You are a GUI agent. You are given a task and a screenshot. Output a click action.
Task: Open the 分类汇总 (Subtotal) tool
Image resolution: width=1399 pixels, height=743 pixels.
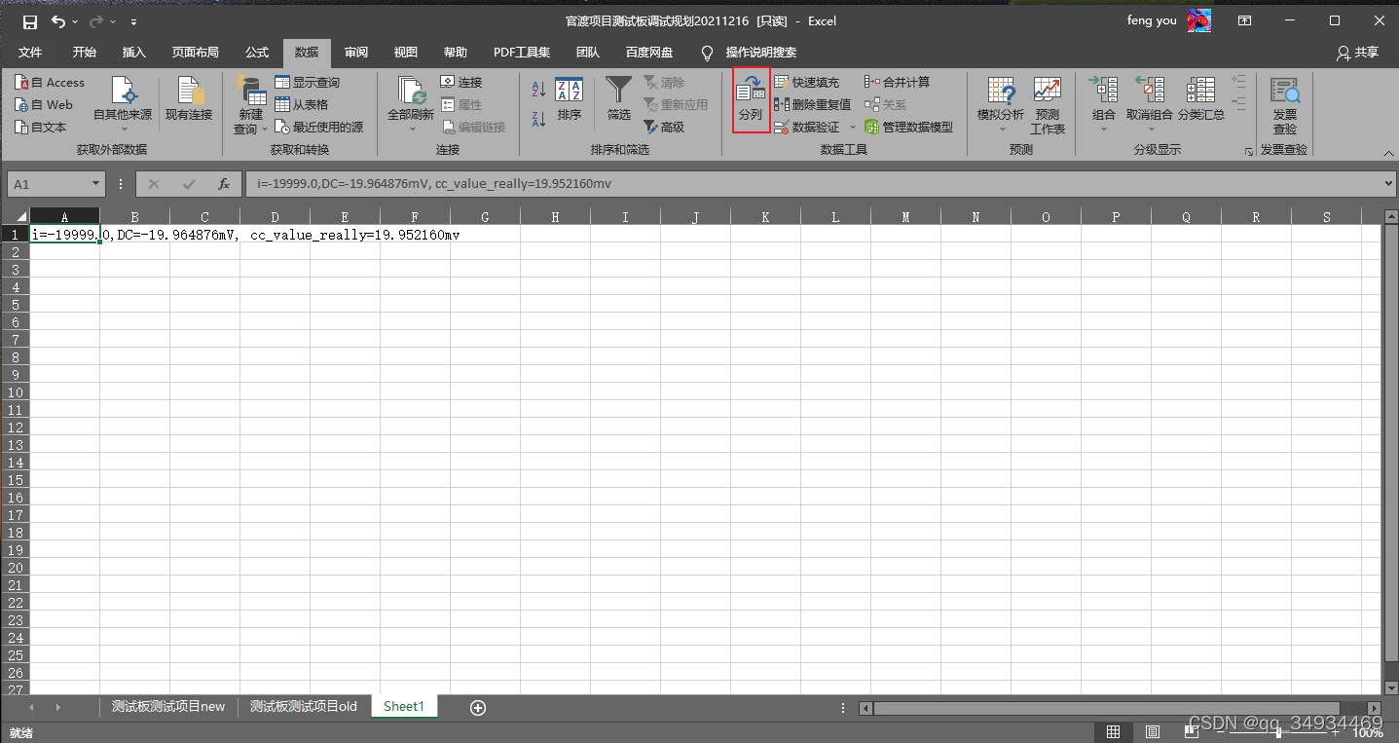click(x=1200, y=100)
